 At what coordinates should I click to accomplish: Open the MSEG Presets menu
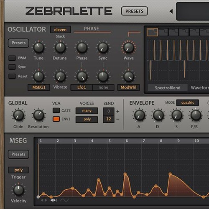tap(18, 154)
